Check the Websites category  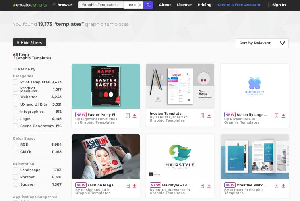(15, 97)
